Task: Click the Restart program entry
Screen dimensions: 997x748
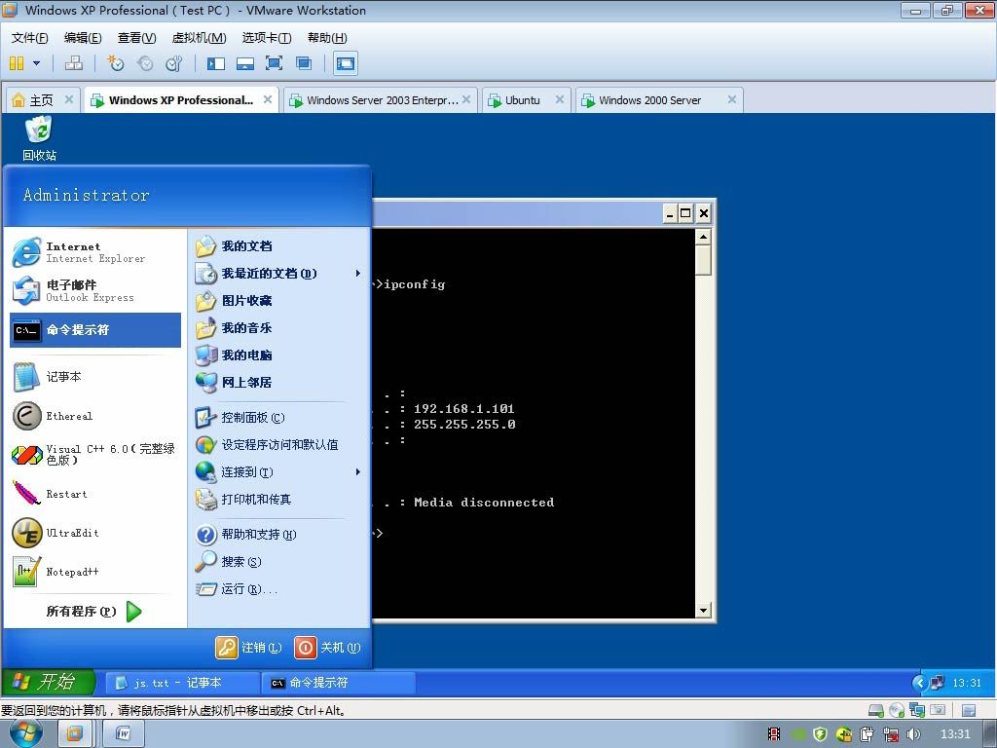Action: [95, 494]
